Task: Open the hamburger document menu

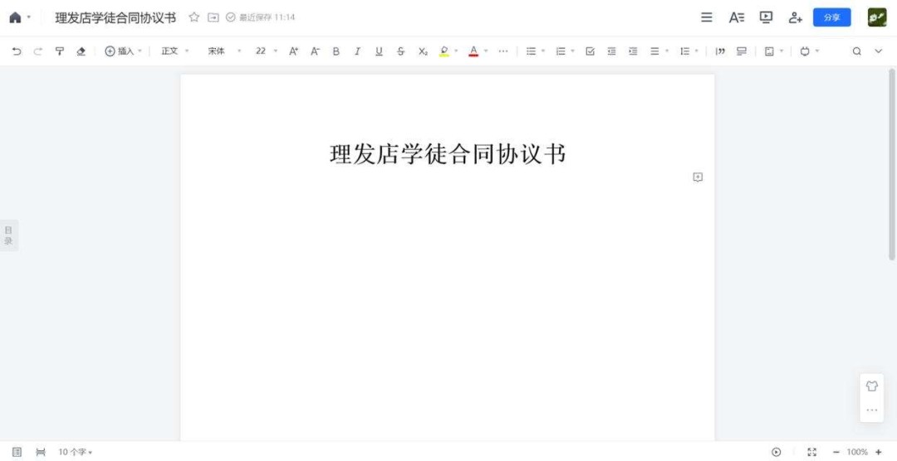Action: [707, 17]
